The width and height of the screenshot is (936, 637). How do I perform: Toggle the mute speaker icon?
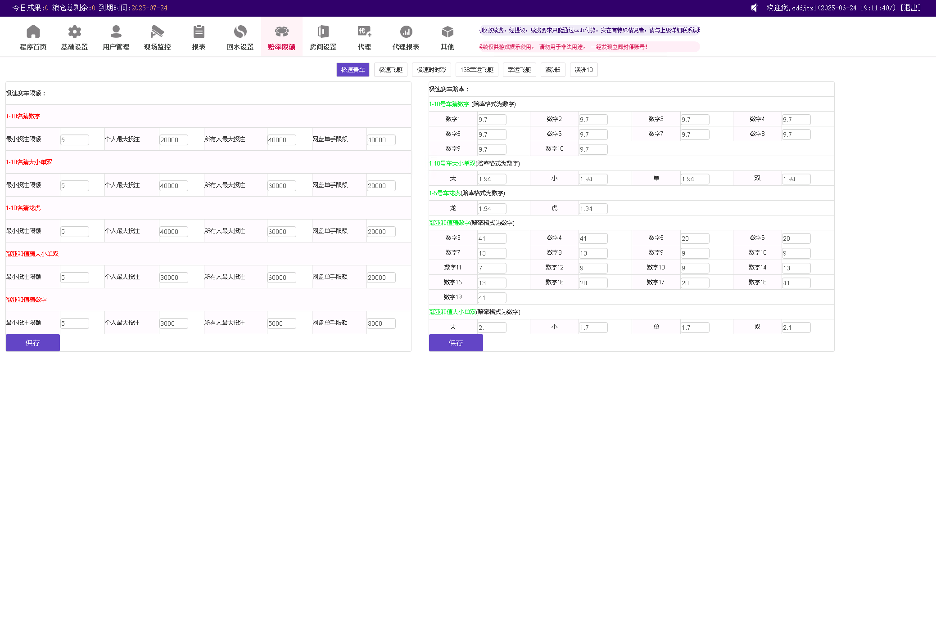(755, 8)
